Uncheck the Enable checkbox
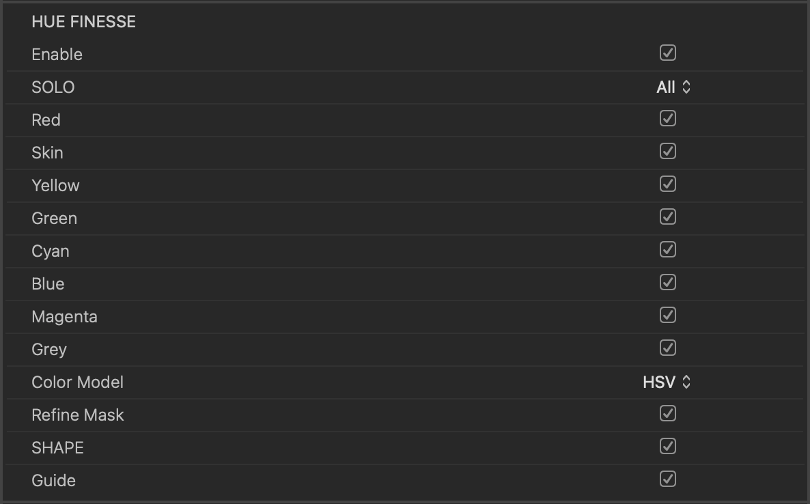This screenshot has height=504, width=810. tap(667, 53)
